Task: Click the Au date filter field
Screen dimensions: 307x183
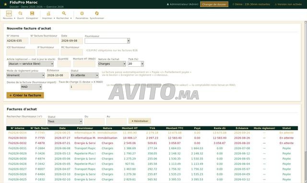Action: click(117, 122)
